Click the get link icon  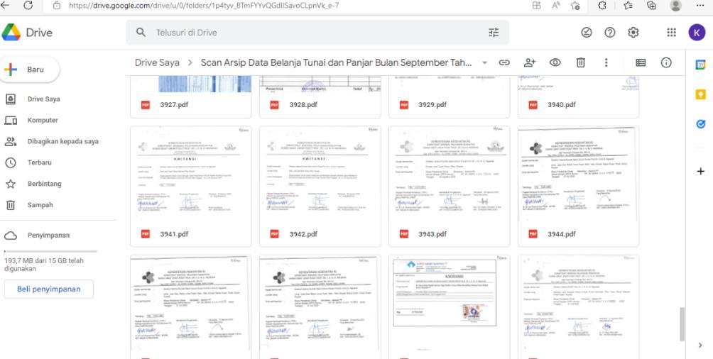click(504, 62)
